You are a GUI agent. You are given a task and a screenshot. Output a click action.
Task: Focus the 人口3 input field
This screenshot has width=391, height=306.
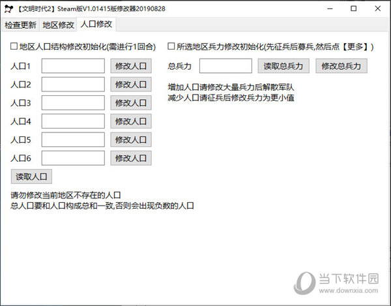tap(73, 102)
